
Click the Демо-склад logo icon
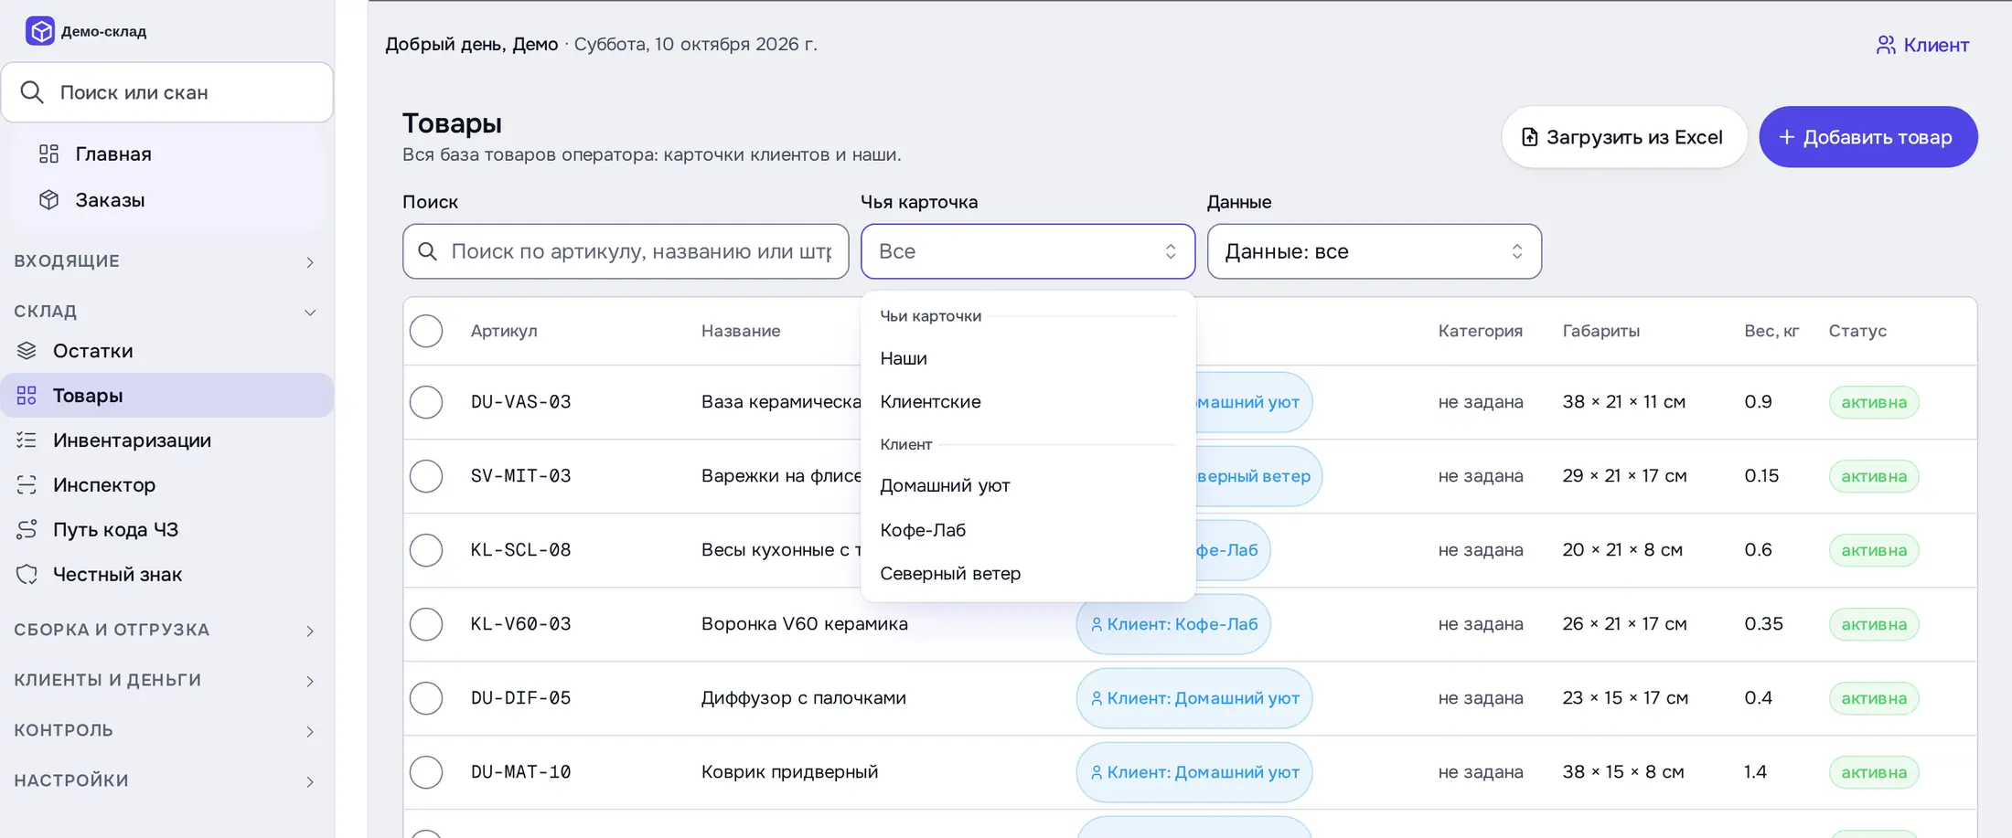click(x=39, y=31)
